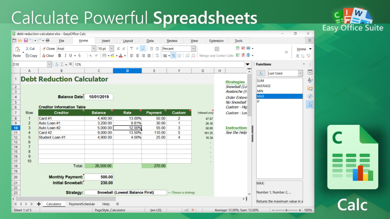Apply Clone formatting brush
The image size is (390, 219).
tap(49, 48)
